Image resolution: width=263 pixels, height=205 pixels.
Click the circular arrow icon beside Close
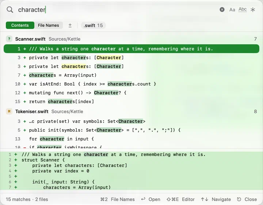[x=239, y=199]
